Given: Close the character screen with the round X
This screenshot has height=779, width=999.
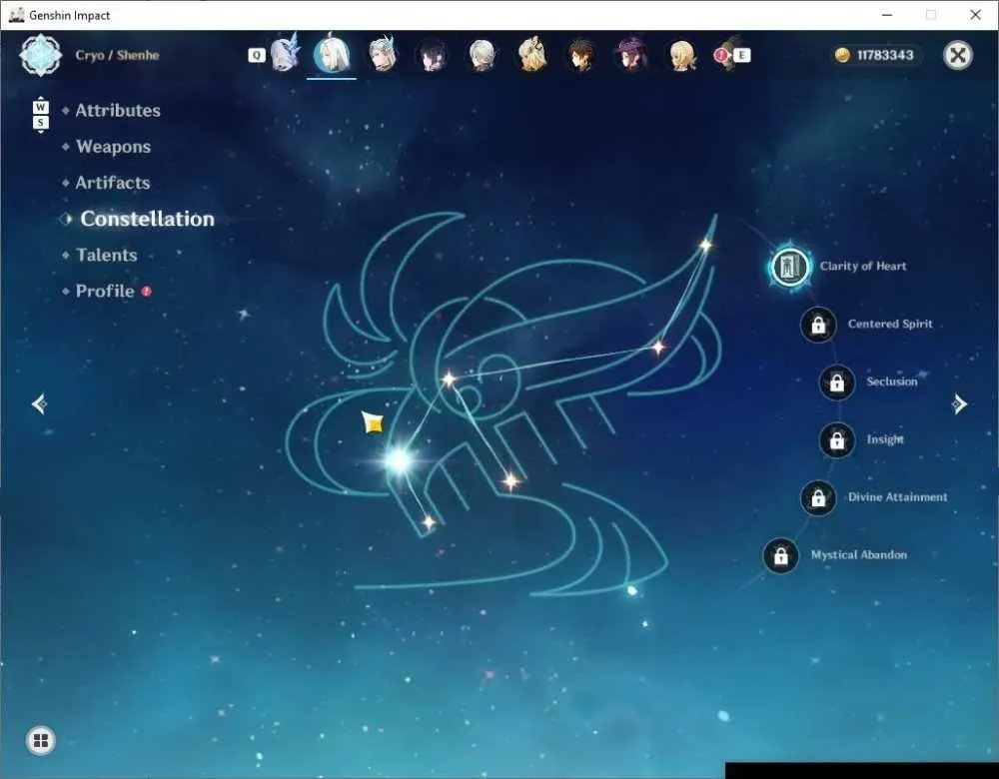Looking at the screenshot, I should 958,55.
